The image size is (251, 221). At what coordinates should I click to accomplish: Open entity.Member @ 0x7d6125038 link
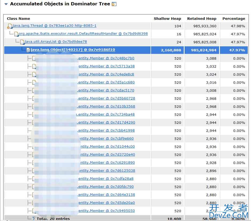point(107,170)
